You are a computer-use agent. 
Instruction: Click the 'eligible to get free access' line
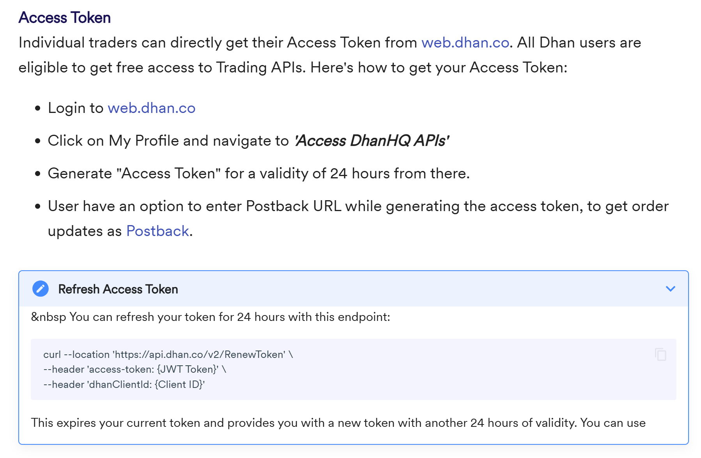click(292, 67)
